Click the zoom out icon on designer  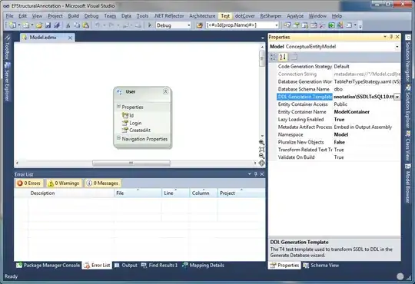[261, 156]
